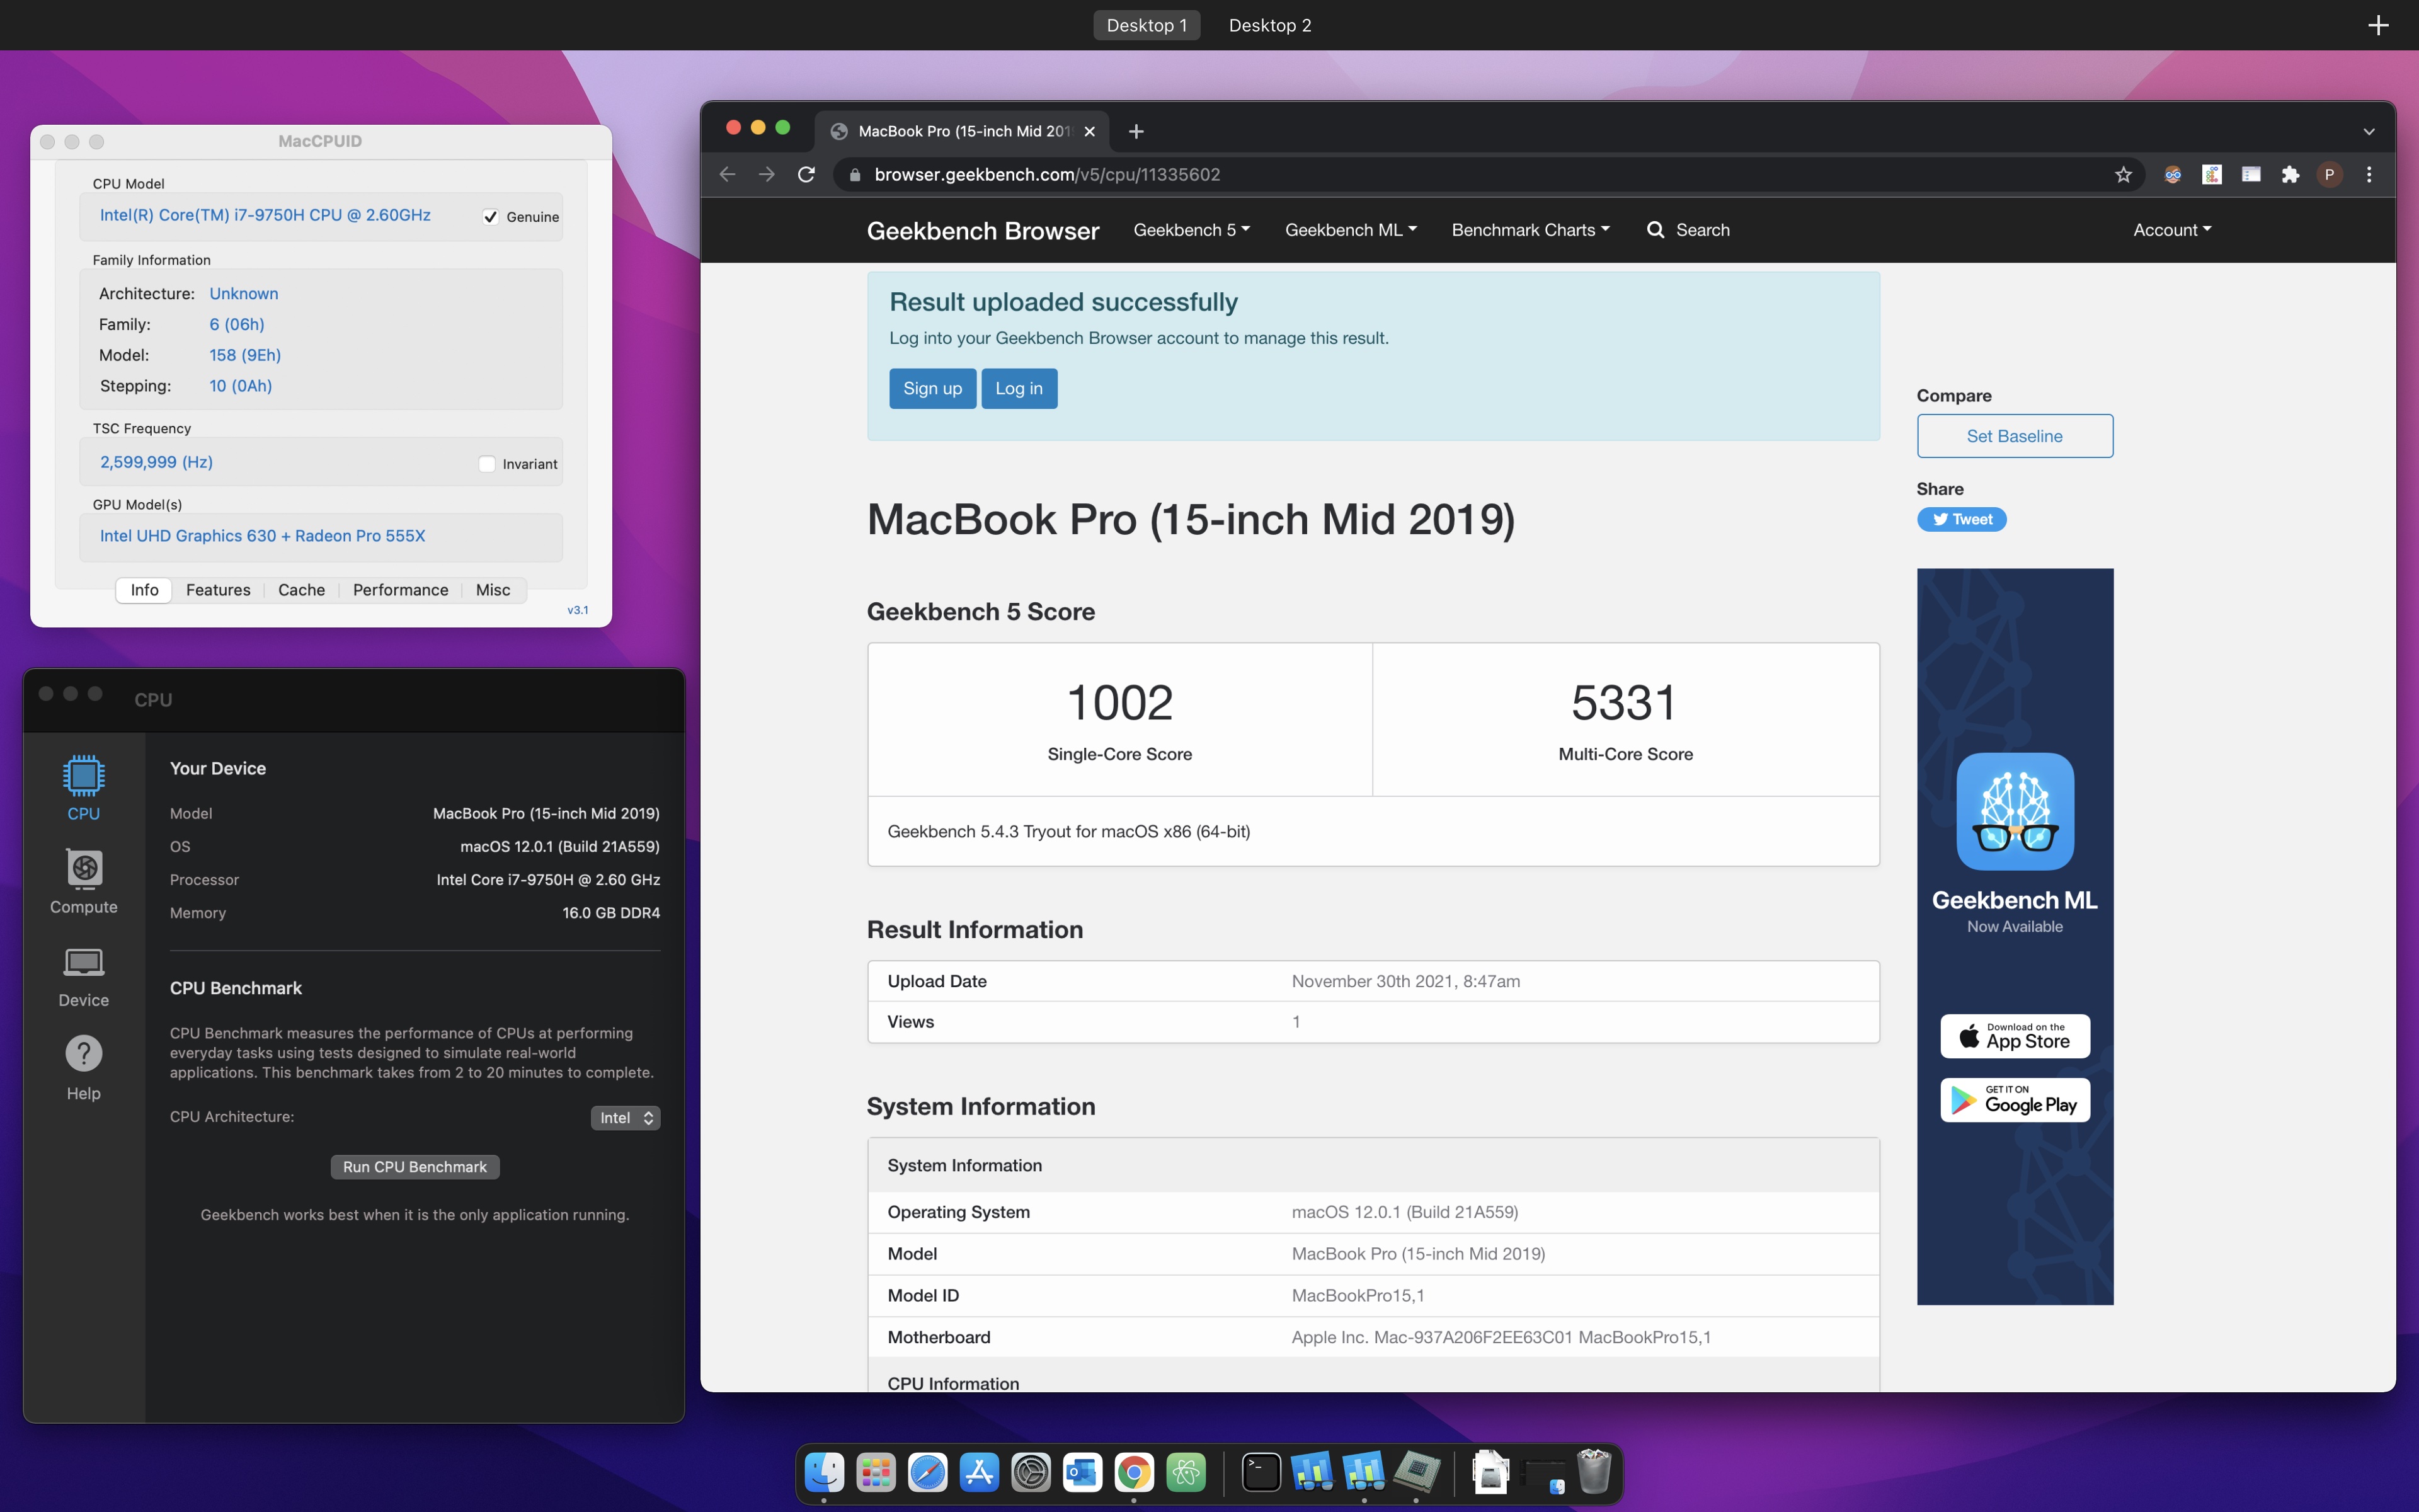
Task: Toggle the Genuine checkbox in MacCPUID
Action: 491,217
